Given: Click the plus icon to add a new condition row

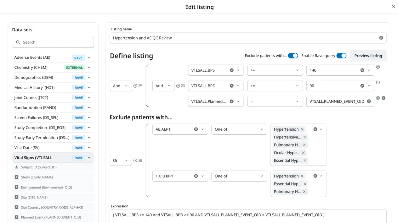Looking at the screenshot, I should [383, 98].
